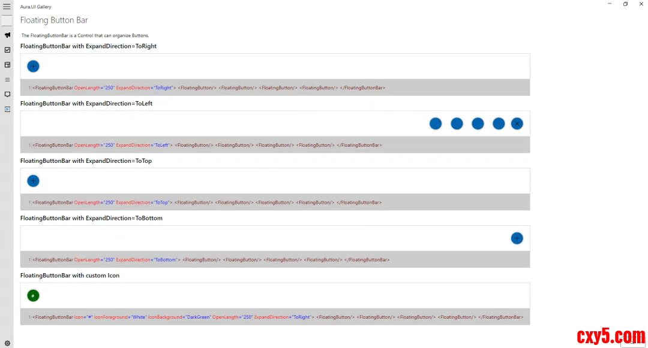Expand the ToBottom floating button bar
The width and height of the screenshot is (648, 348).
click(517, 238)
